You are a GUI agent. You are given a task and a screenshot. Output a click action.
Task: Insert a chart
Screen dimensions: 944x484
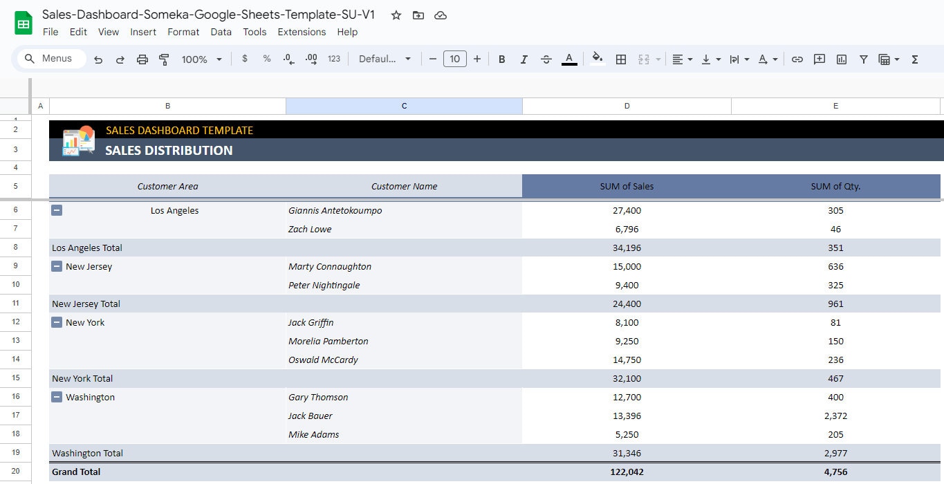(841, 59)
